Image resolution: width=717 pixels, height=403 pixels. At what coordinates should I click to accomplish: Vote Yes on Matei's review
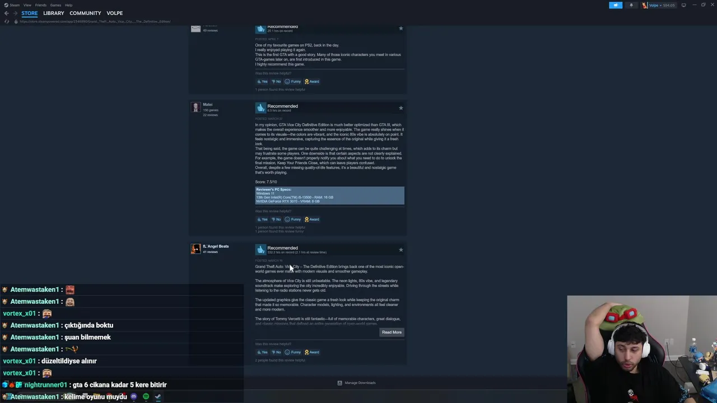click(x=262, y=219)
